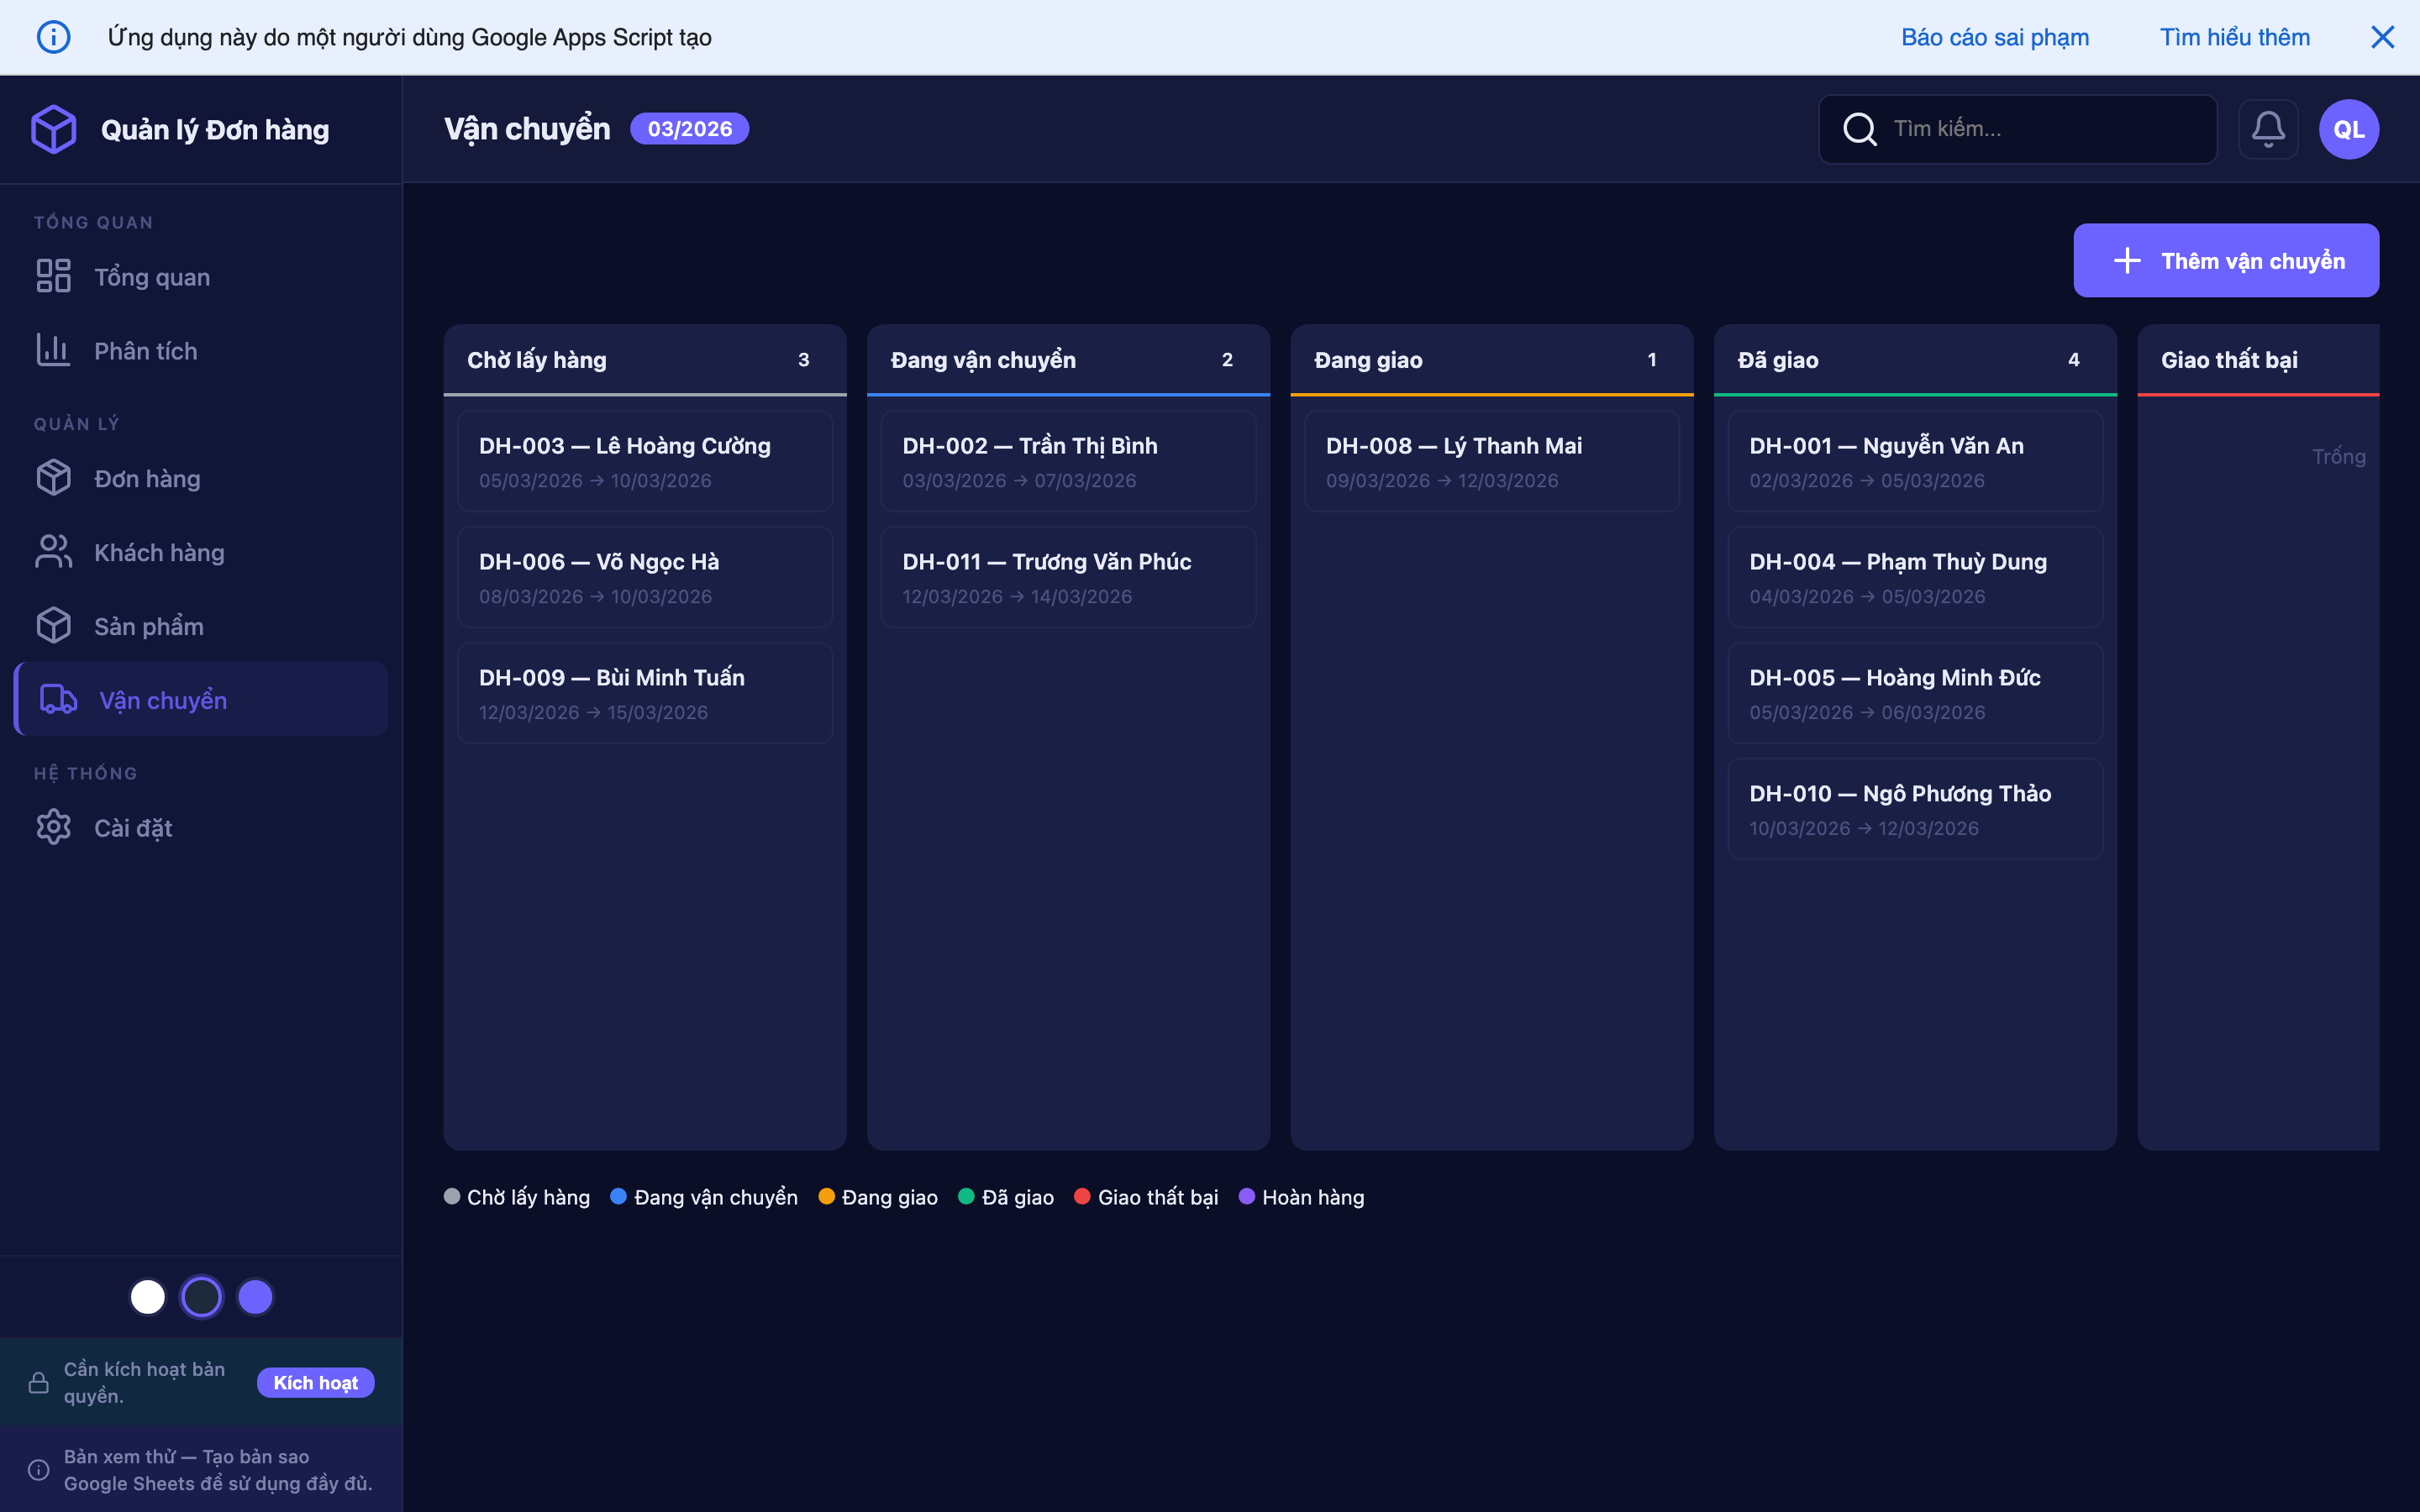Image resolution: width=2420 pixels, height=1512 pixels.
Task: Click the info icon in the top banner
Action: (x=54, y=37)
